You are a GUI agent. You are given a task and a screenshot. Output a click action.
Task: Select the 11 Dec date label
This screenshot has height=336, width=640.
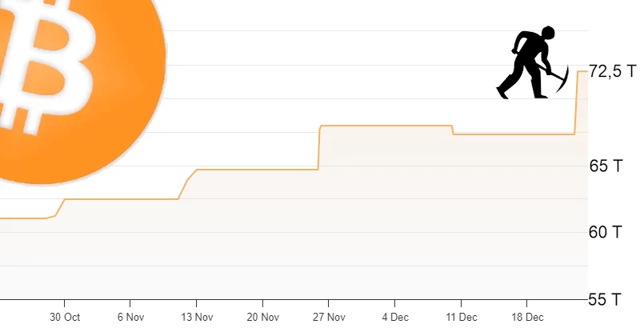[x=462, y=317]
